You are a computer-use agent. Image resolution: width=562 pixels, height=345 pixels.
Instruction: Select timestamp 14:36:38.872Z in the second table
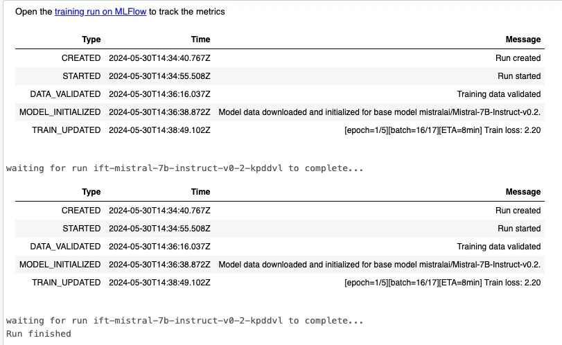pos(159,265)
